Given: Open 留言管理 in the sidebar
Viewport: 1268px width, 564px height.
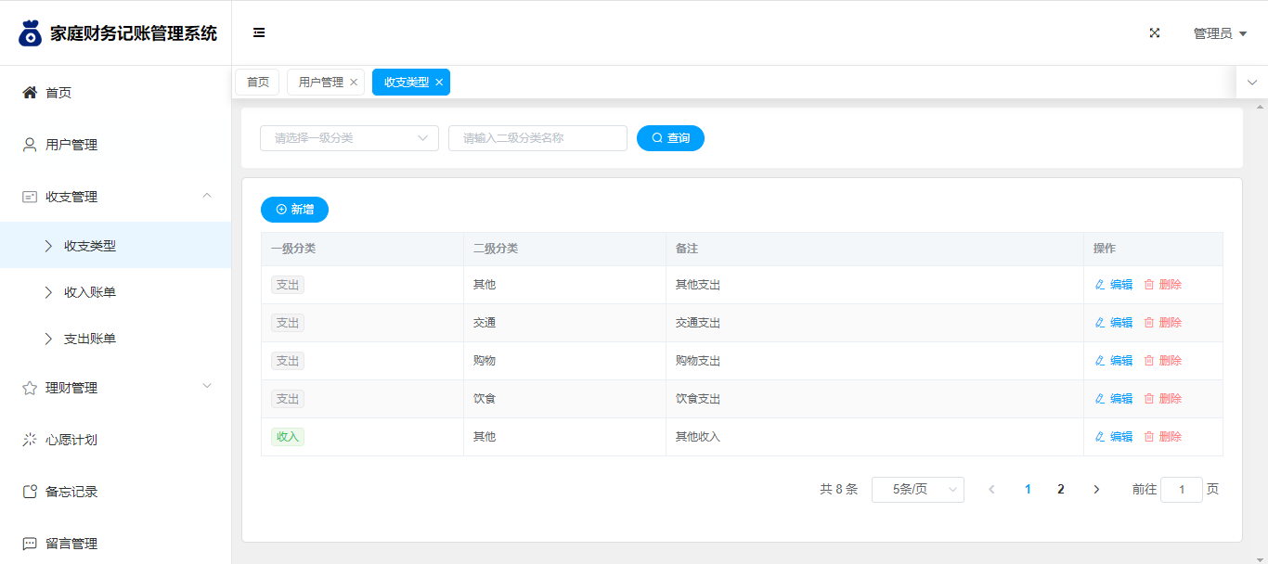Looking at the screenshot, I should point(71,544).
